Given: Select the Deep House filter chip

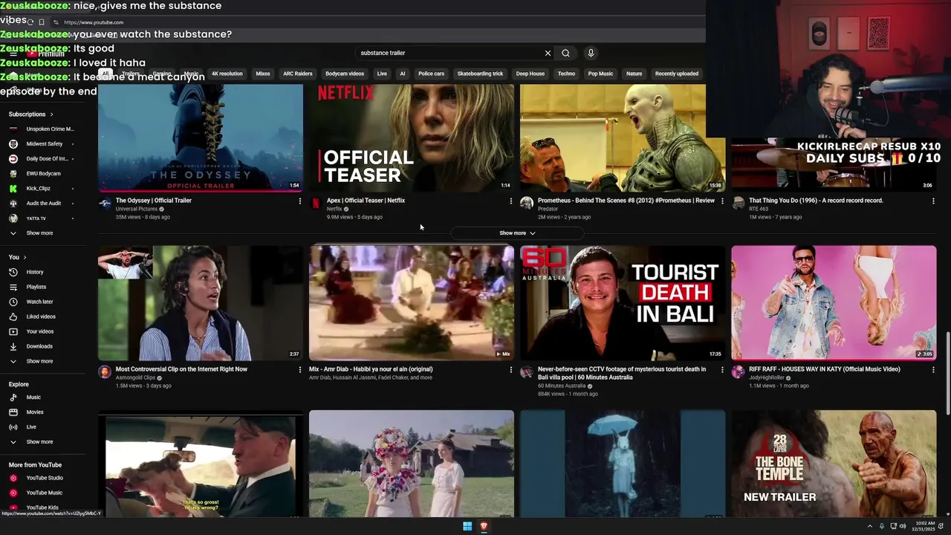Looking at the screenshot, I should tap(530, 74).
